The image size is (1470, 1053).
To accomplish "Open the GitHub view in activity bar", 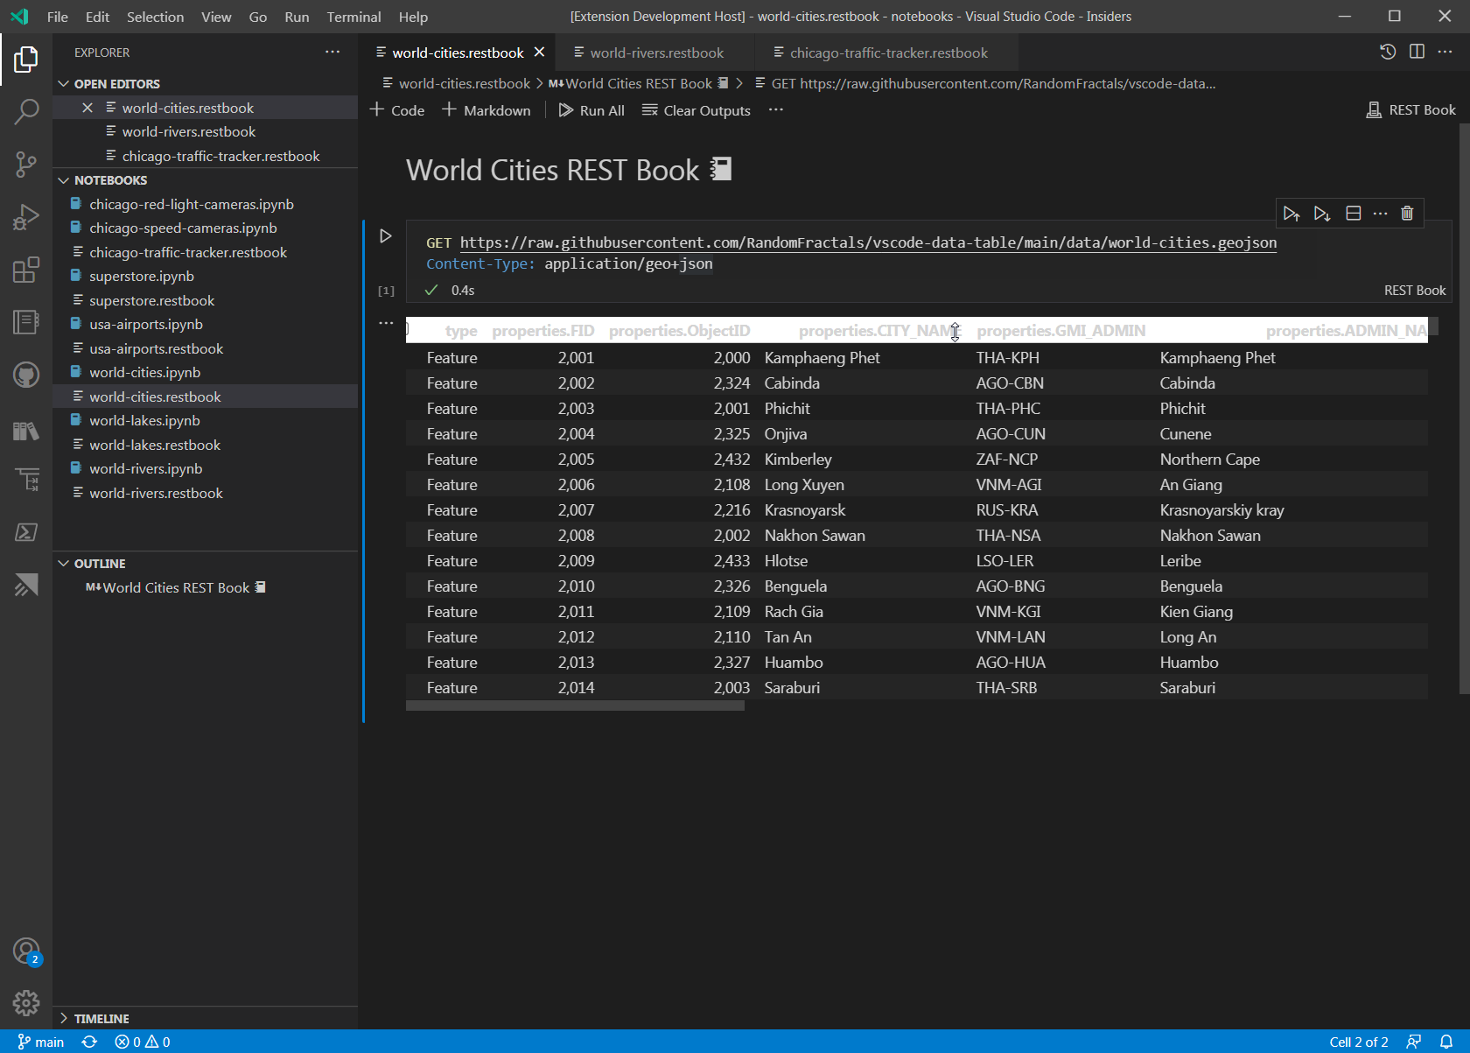I will [x=26, y=376].
